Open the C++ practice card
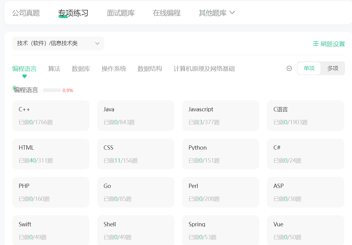Image resolution: width=352 pixels, height=245 pixels. [x=51, y=116]
